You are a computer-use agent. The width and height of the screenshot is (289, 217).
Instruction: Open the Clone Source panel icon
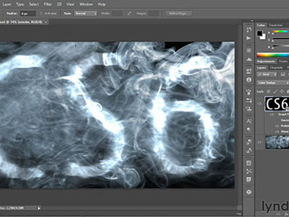(x=249, y=108)
